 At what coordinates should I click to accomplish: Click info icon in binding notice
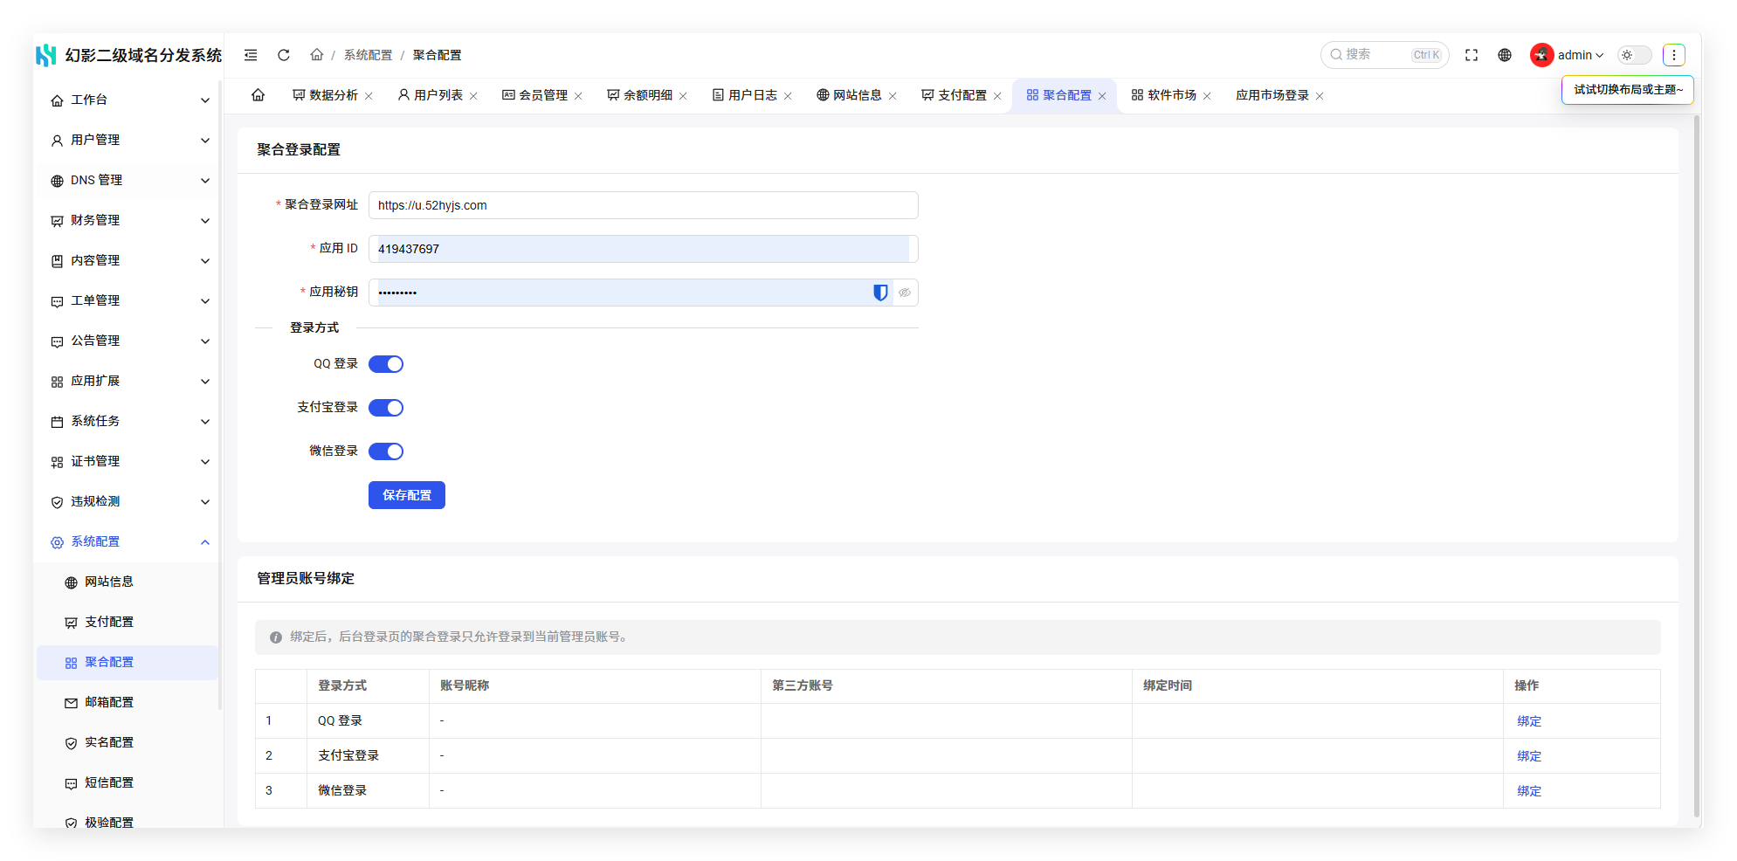276,637
